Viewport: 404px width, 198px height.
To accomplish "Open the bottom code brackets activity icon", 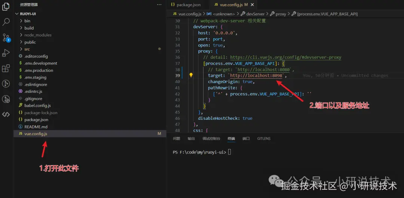I will (x=6, y=115).
